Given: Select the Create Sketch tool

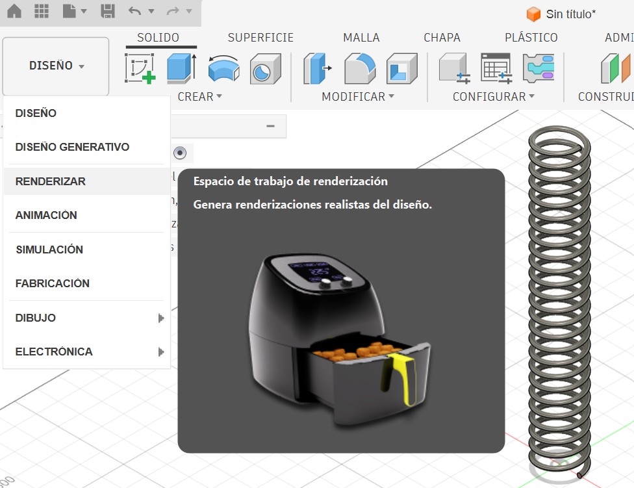Looking at the screenshot, I should tap(140, 68).
